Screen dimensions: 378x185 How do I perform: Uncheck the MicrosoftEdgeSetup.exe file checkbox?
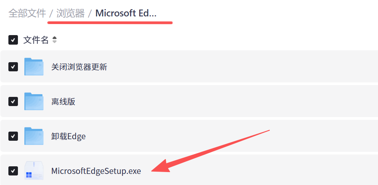tap(13, 171)
